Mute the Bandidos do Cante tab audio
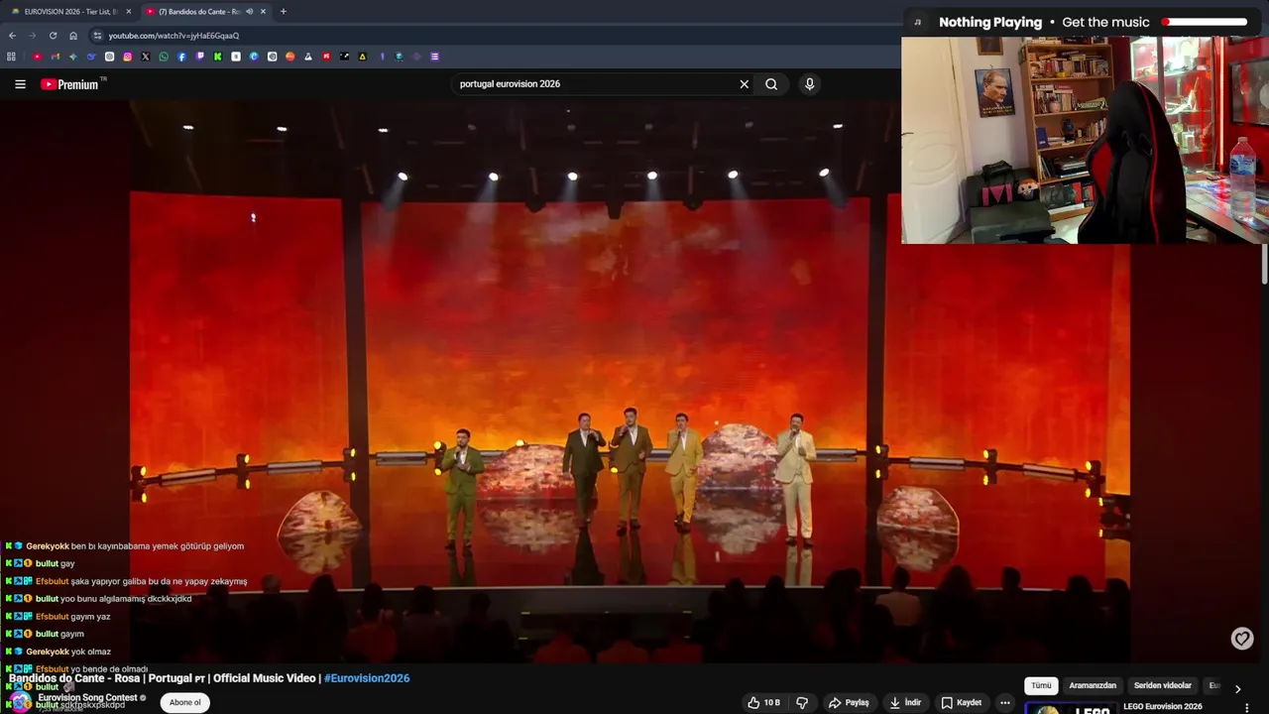 point(249,12)
